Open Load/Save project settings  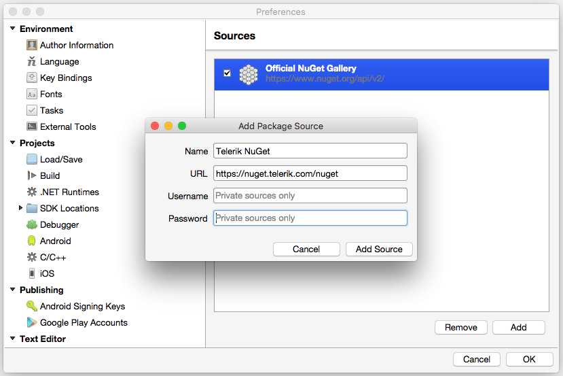click(61, 159)
